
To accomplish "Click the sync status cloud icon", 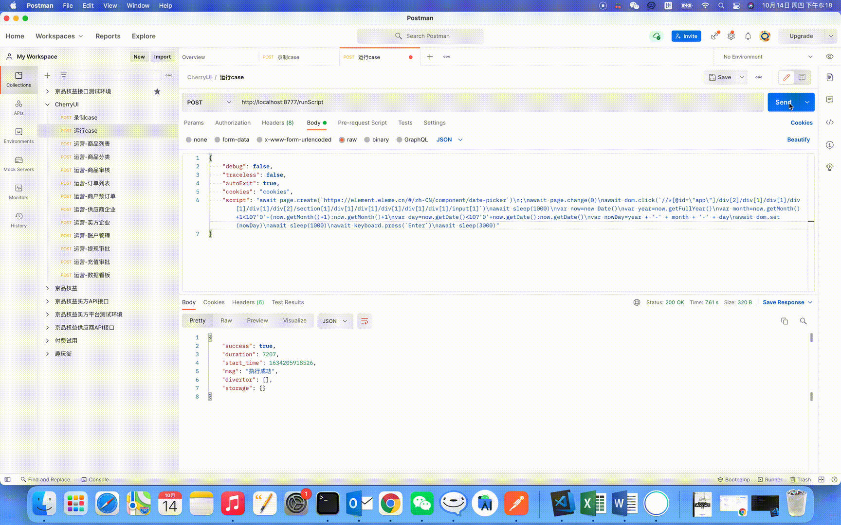I will tap(657, 36).
